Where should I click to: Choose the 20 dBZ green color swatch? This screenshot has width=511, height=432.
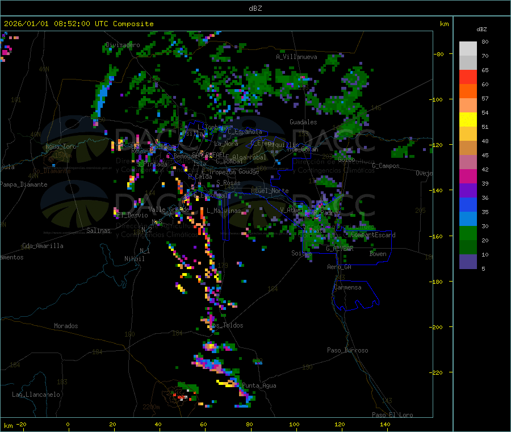tap(468, 233)
